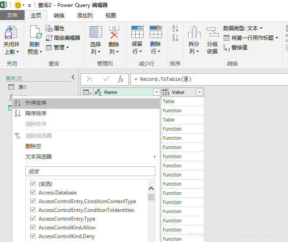Choose Sort Descending (降序排序) in the menu
This screenshot has height=242, width=288.
tap(86, 114)
